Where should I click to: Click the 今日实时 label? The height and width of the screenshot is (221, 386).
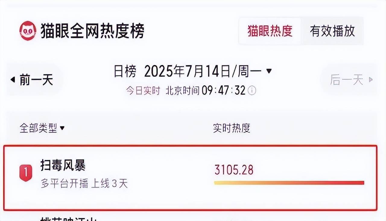click(x=143, y=91)
